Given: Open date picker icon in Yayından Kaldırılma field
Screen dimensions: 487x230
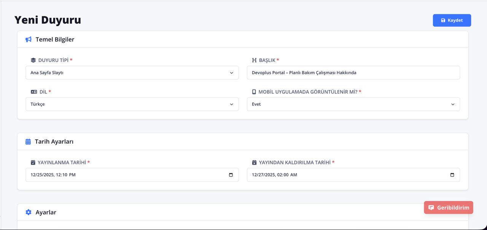Looking at the screenshot, I should [x=452, y=175].
